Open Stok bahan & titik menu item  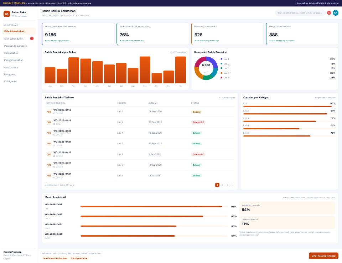(x=19, y=38)
